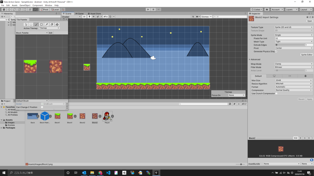Open the Active Tilemap dropdown

coord(49,28)
